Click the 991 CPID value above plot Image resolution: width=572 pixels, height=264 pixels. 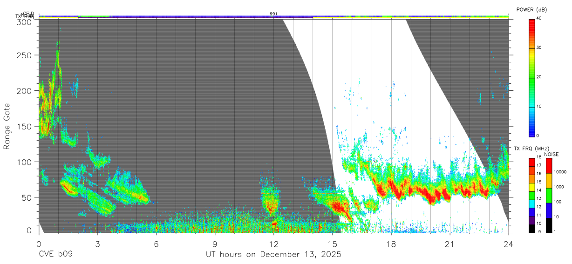[x=274, y=14]
